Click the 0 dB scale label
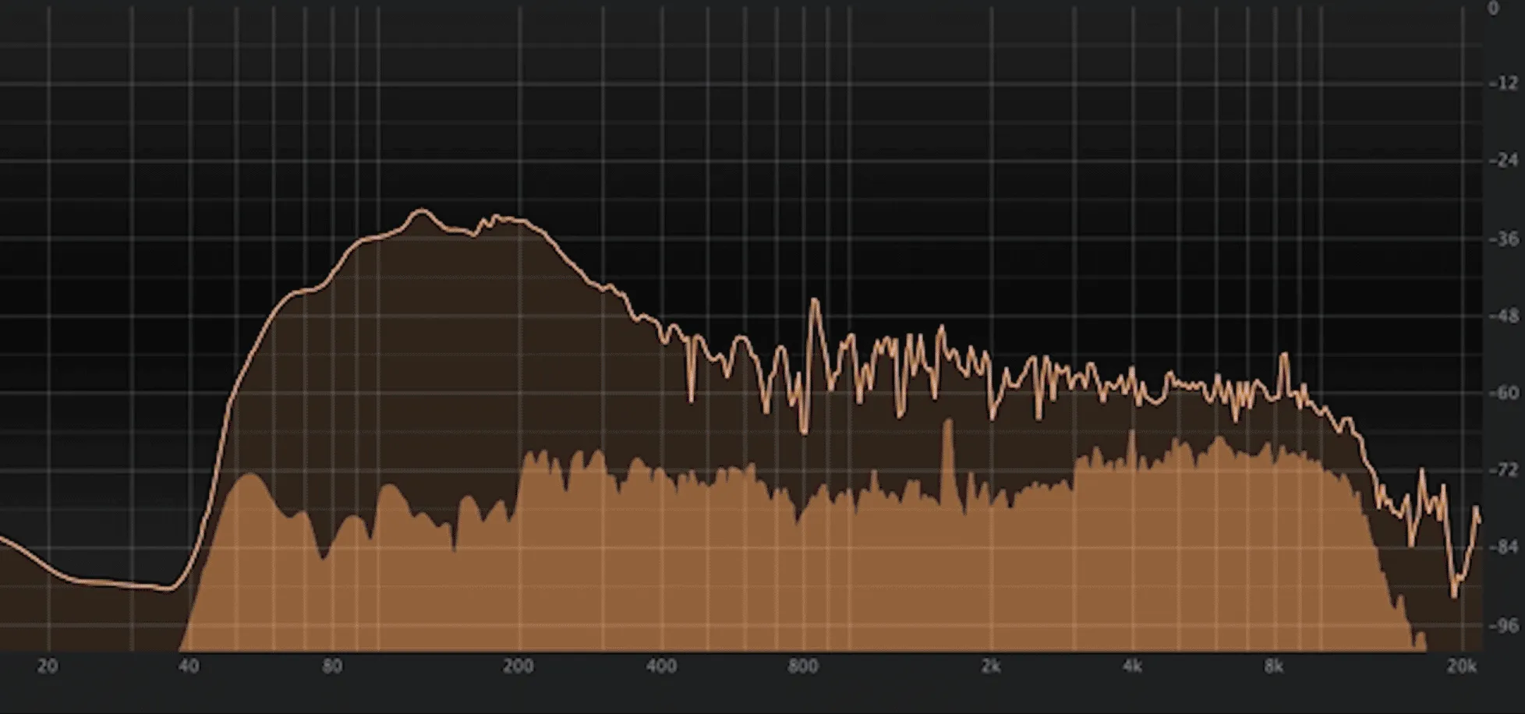1525x714 pixels. pos(1494,9)
